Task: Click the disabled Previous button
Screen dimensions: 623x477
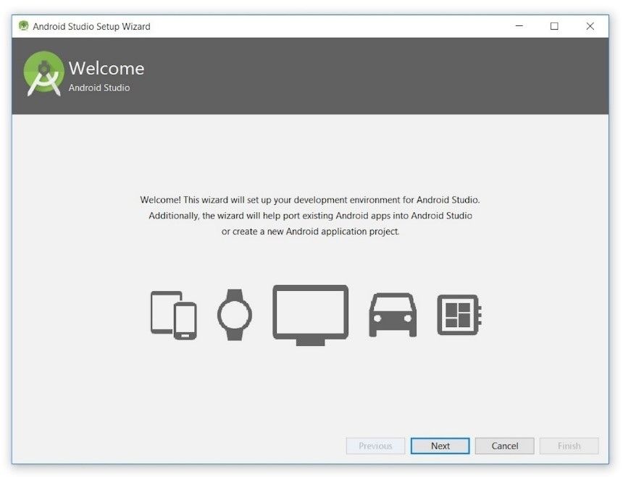Action: click(375, 446)
